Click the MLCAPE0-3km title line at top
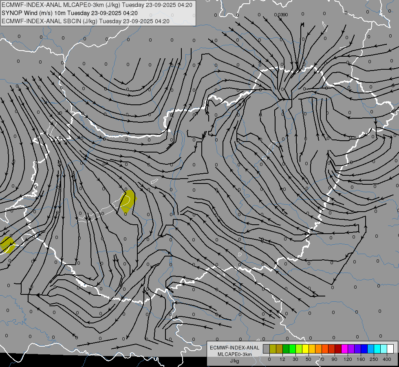The image size is (399, 367). (x=97, y=5)
